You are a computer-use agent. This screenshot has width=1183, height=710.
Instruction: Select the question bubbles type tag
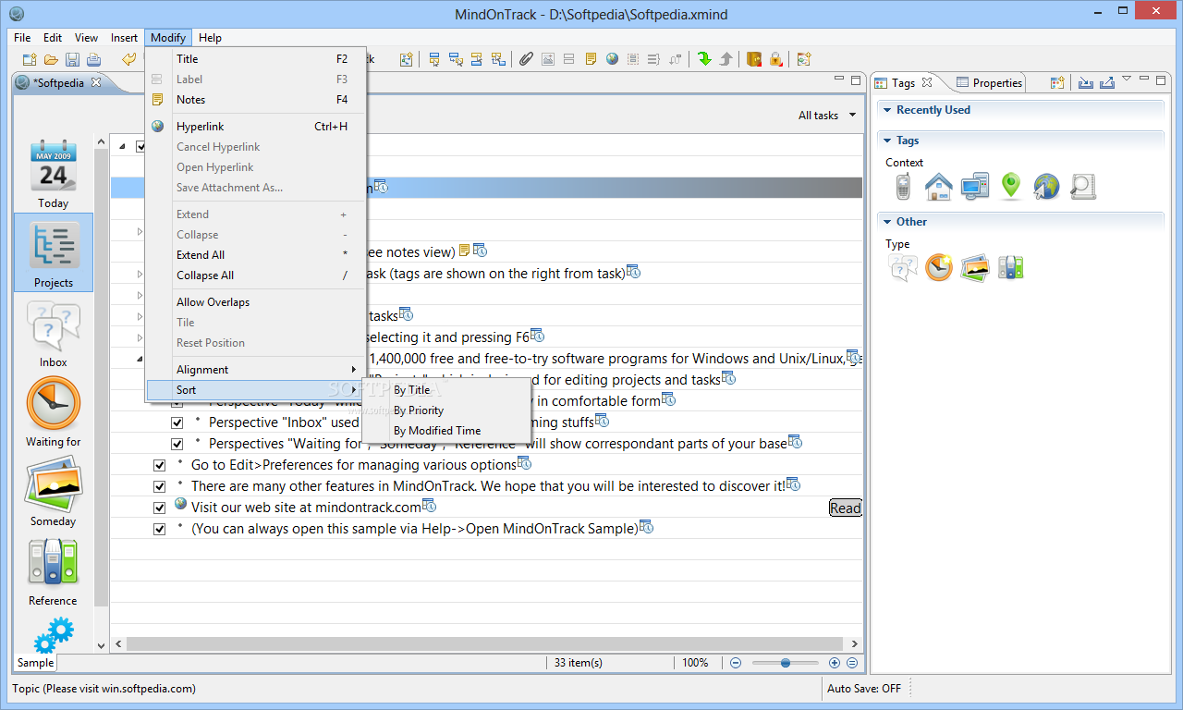pyautogui.click(x=903, y=268)
